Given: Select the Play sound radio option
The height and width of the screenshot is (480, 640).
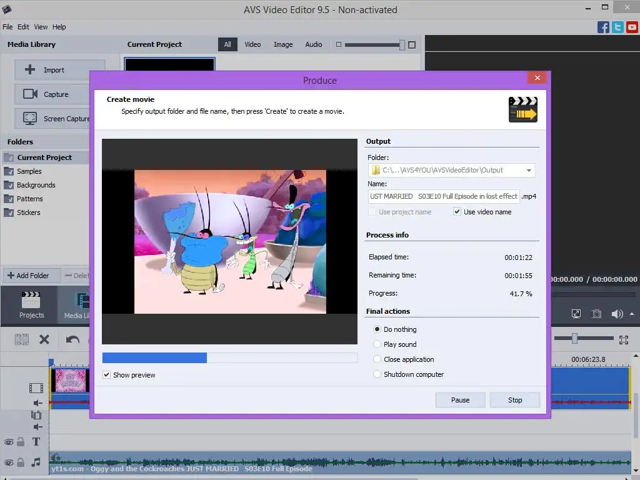Looking at the screenshot, I should pos(377,344).
